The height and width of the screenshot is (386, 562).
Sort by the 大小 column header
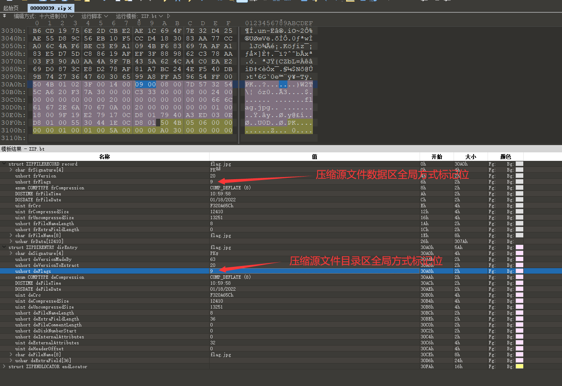coord(471,157)
